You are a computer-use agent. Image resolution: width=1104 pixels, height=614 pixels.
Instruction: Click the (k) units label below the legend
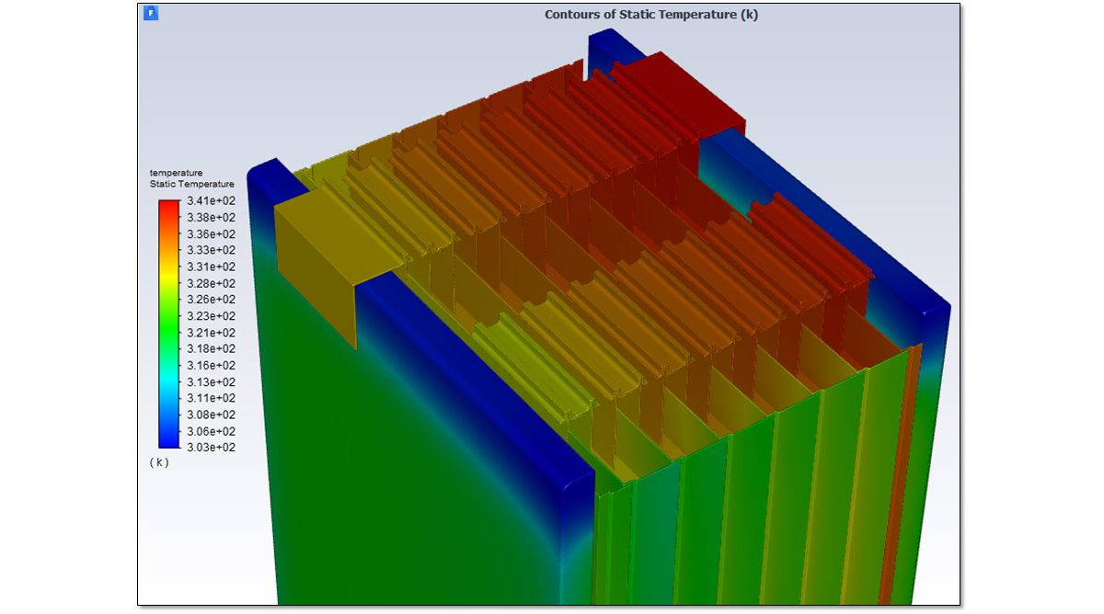158,464
